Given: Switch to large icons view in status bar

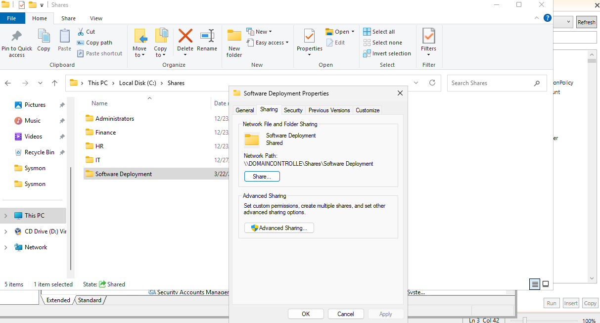Looking at the screenshot, I should pos(546,284).
